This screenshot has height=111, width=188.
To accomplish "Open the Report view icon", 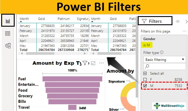I will (8, 21).
